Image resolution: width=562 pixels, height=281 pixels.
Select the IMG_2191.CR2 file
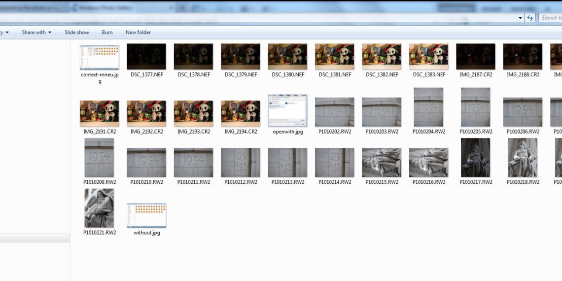point(99,113)
